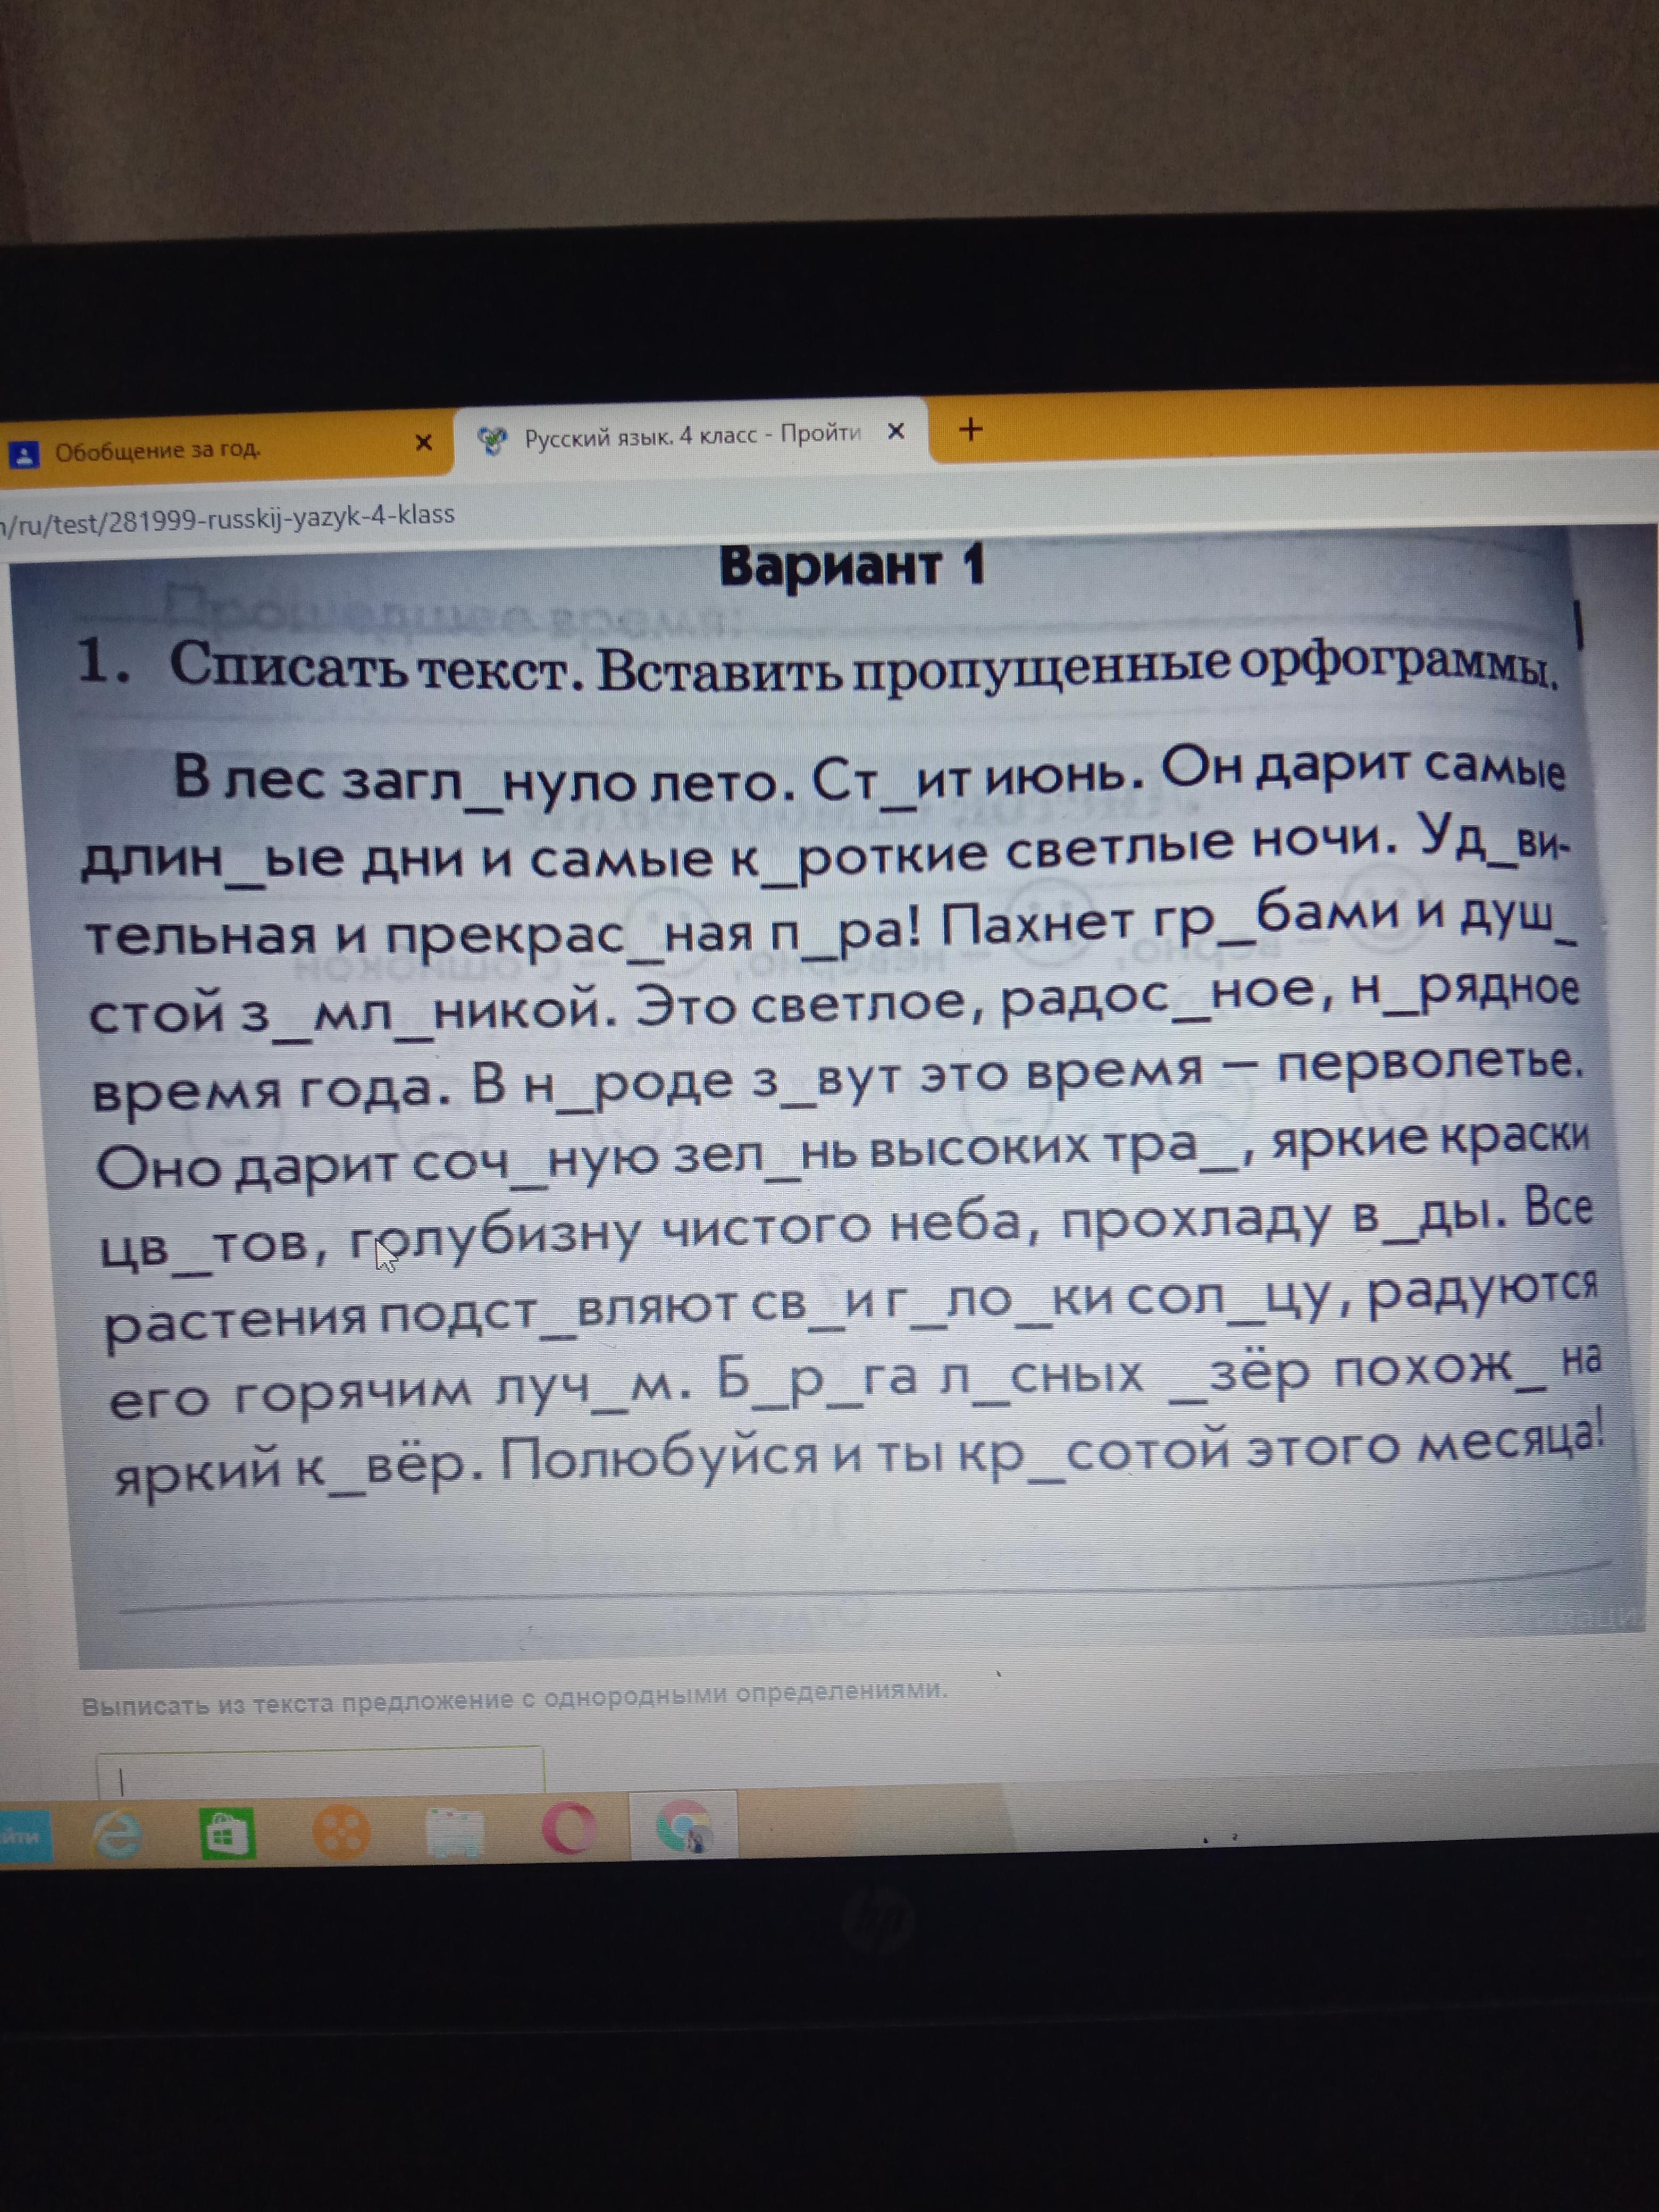Close the Русский язык. 4 класс tab
Viewport: 1659px width, 2212px height.
point(896,431)
